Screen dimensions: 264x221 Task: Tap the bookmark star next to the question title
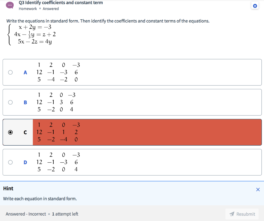pyautogui.click(x=255, y=5)
